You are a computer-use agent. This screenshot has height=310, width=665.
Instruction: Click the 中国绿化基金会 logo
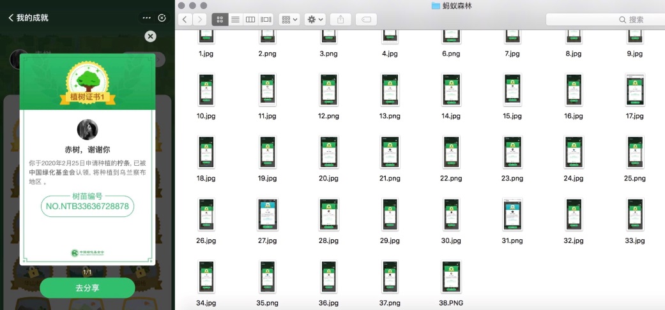(x=88, y=253)
